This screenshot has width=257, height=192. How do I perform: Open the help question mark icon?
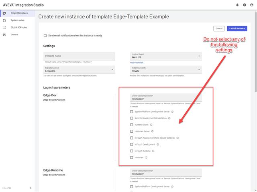coord(245,5)
